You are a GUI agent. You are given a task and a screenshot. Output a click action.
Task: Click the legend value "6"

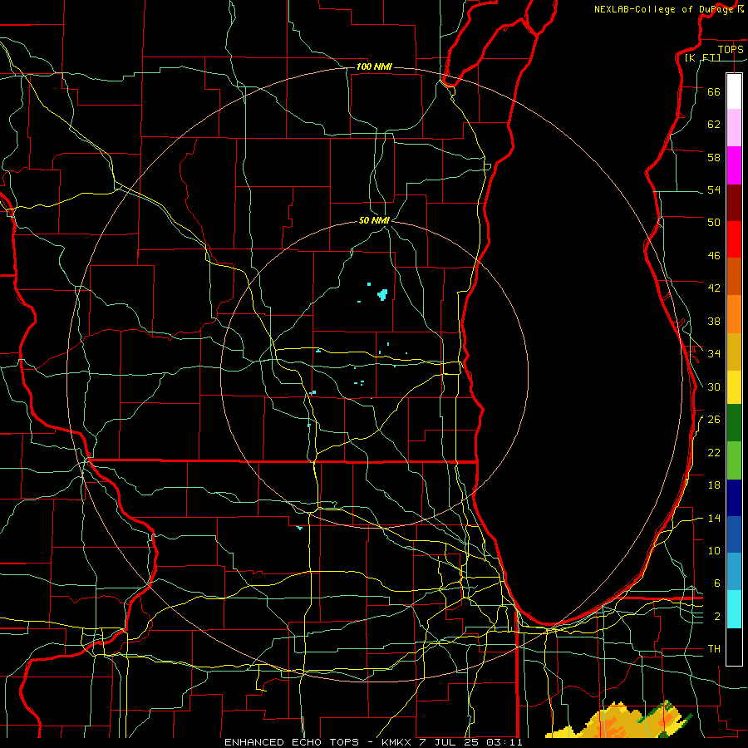pos(717,583)
